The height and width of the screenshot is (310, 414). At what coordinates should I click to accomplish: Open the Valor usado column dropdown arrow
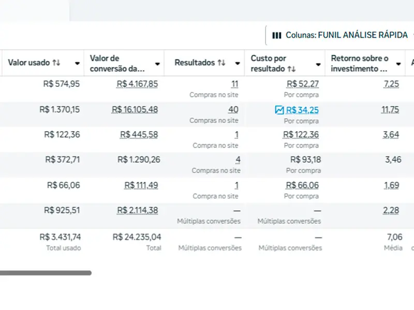click(x=77, y=64)
